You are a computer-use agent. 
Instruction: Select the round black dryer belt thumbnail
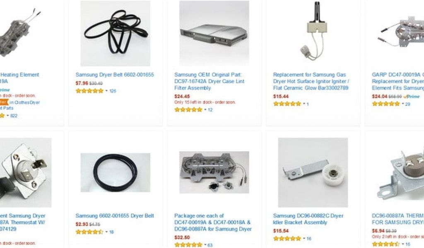click(116, 172)
